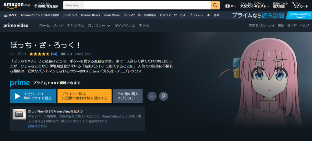Expand the Prime Video search category dropdown
The height and width of the screenshot is (141, 312).
click(73, 5)
